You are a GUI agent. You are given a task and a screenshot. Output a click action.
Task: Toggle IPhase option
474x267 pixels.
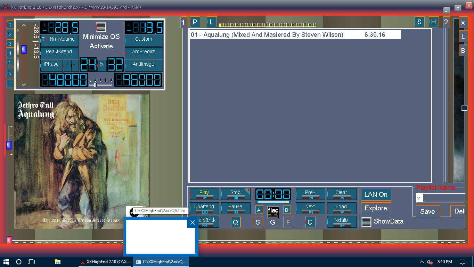click(x=51, y=65)
